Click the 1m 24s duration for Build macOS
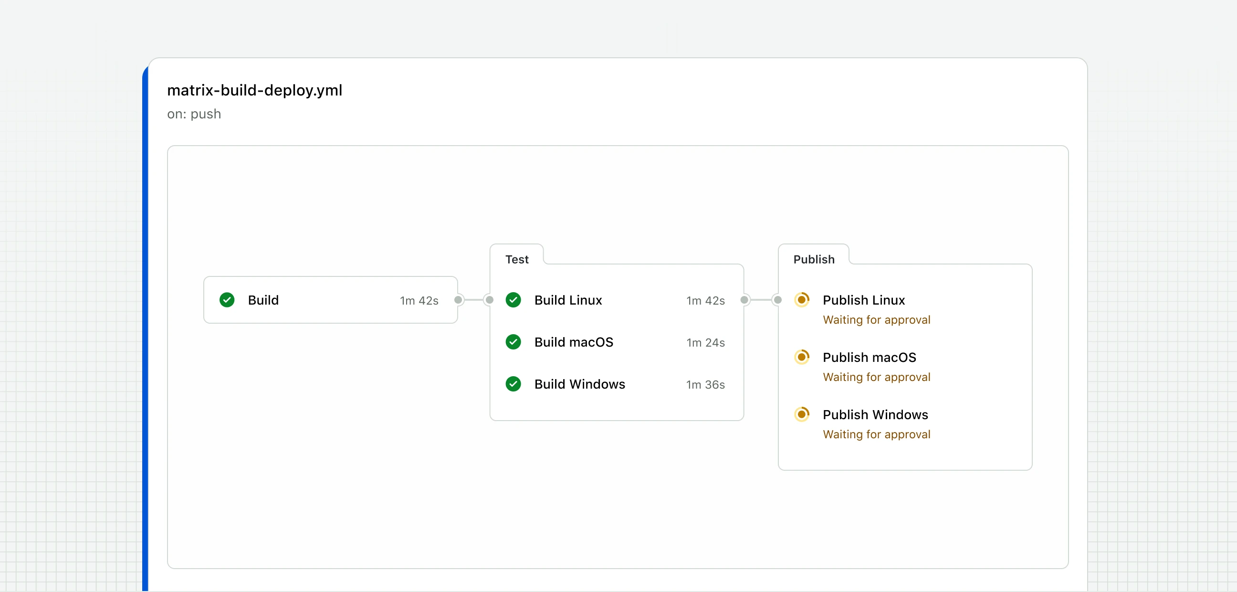This screenshot has width=1237, height=592. 705,343
